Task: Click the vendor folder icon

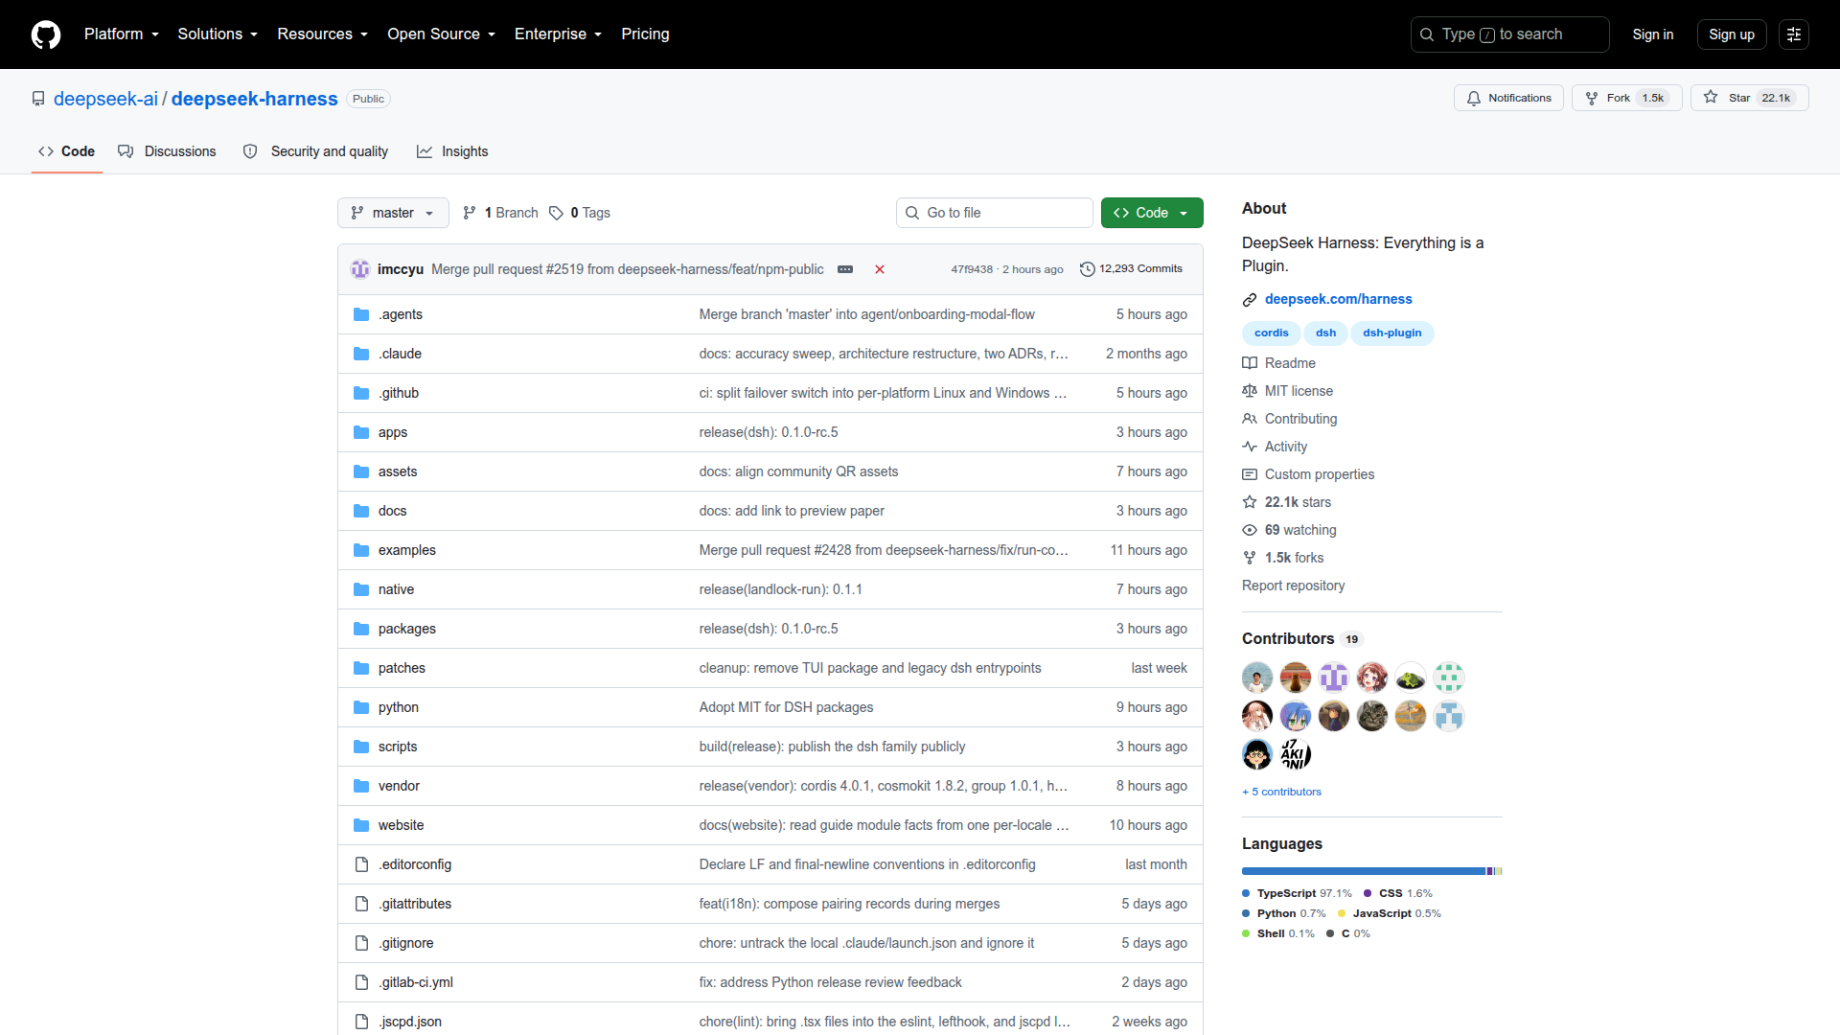Action: tap(361, 786)
